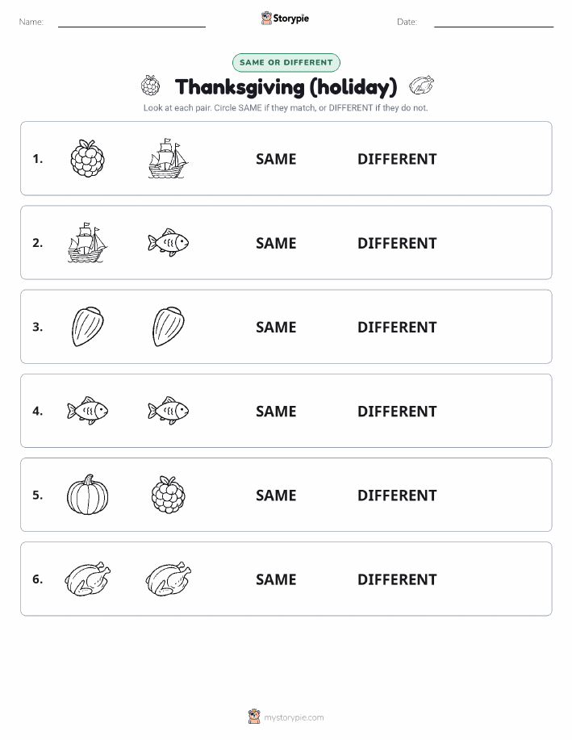Click the Name line field
572x740 pixels.
[x=132, y=22]
